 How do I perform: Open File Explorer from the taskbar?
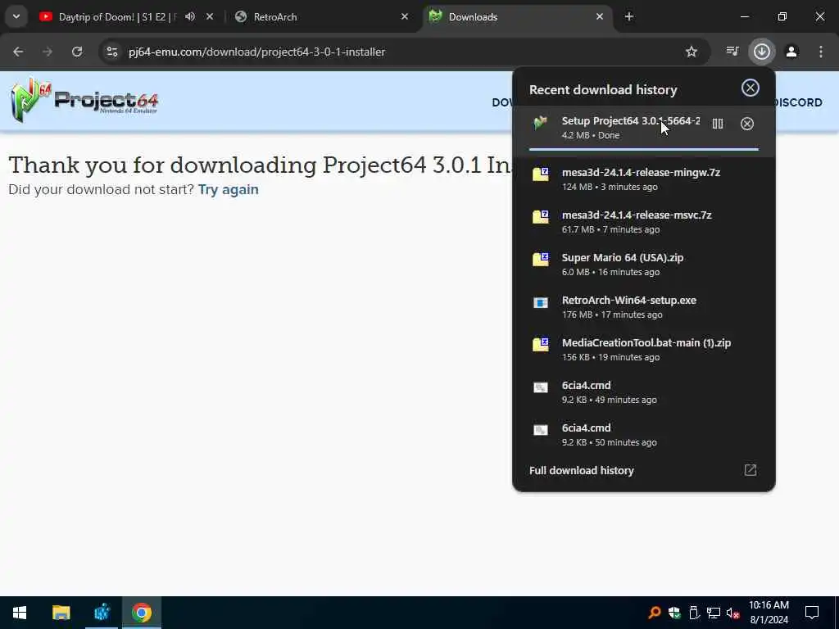tap(61, 613)
